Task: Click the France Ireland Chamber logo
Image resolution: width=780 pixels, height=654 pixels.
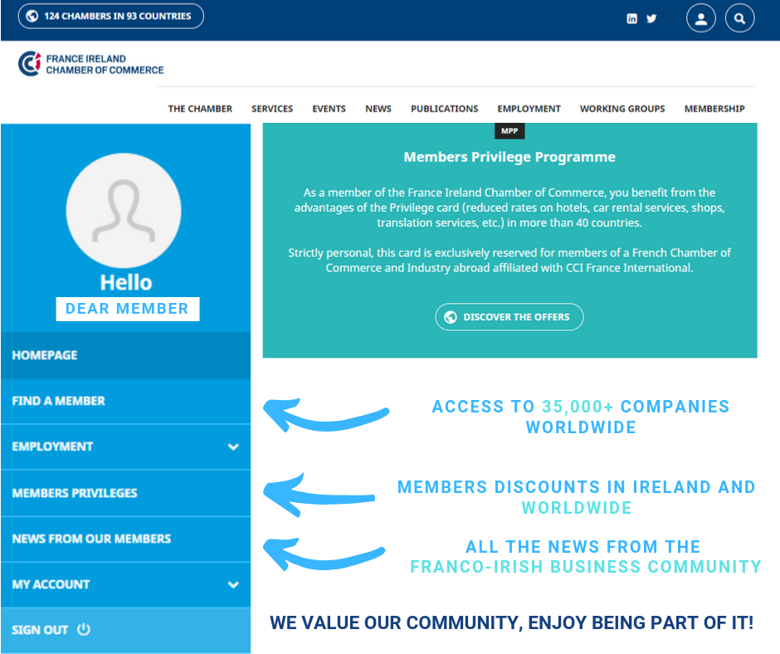Action: pyautogui.click(x=91, y=64)
